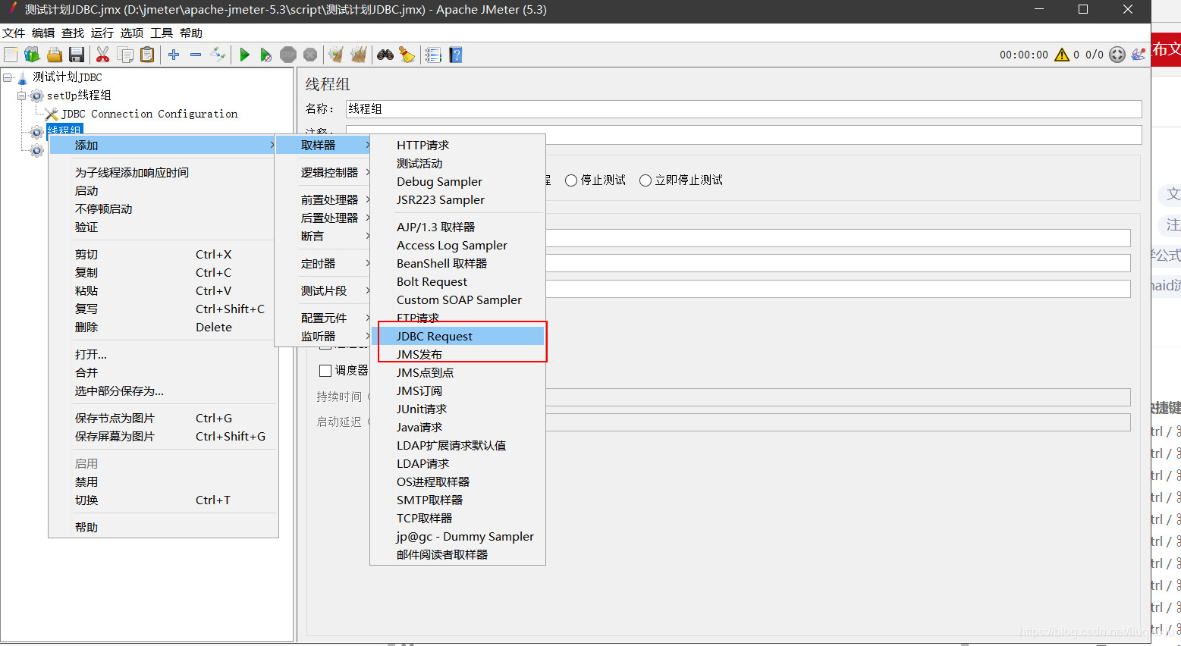
Task: Click the Paste clipboard icon
Action: point(147,55)
